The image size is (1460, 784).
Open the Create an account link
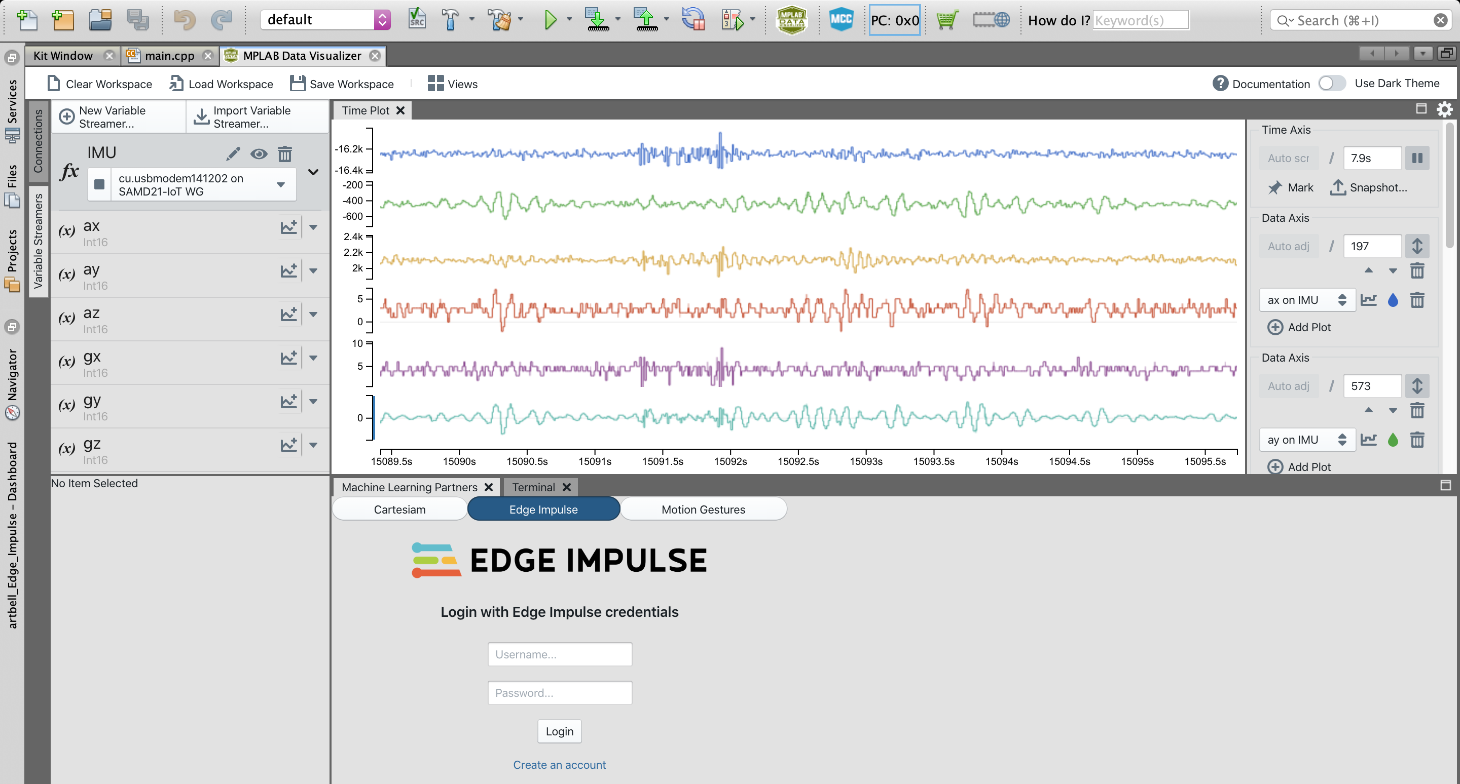[x=559, y=765]
